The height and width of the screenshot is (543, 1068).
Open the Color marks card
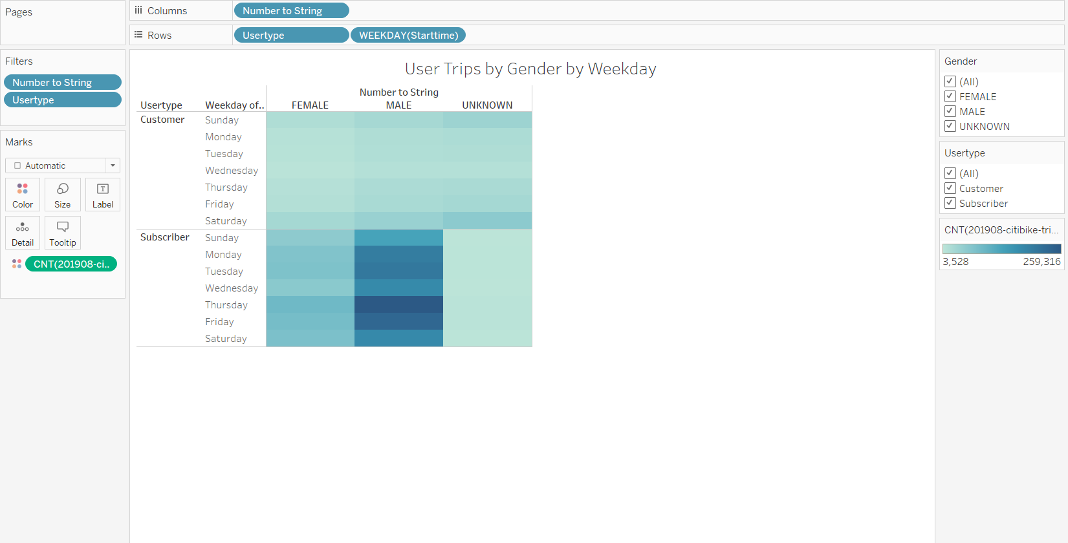coord(23,195)
